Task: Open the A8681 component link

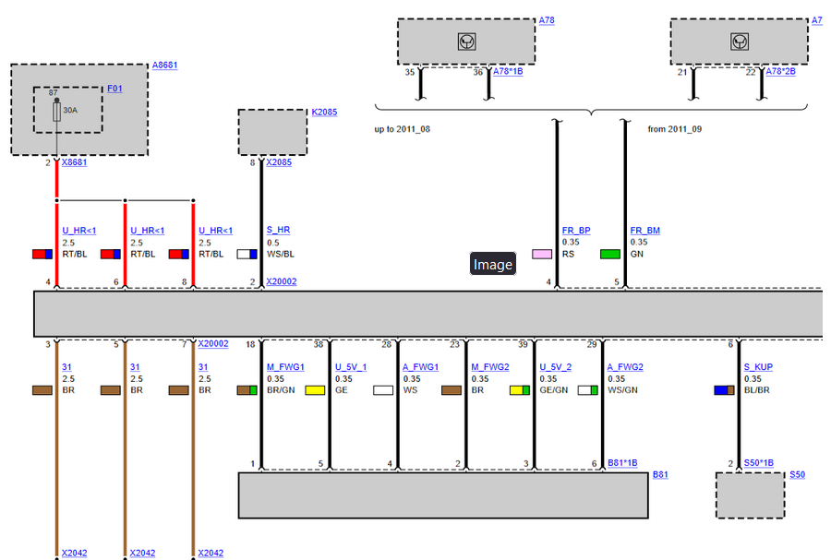Action: 164,66
